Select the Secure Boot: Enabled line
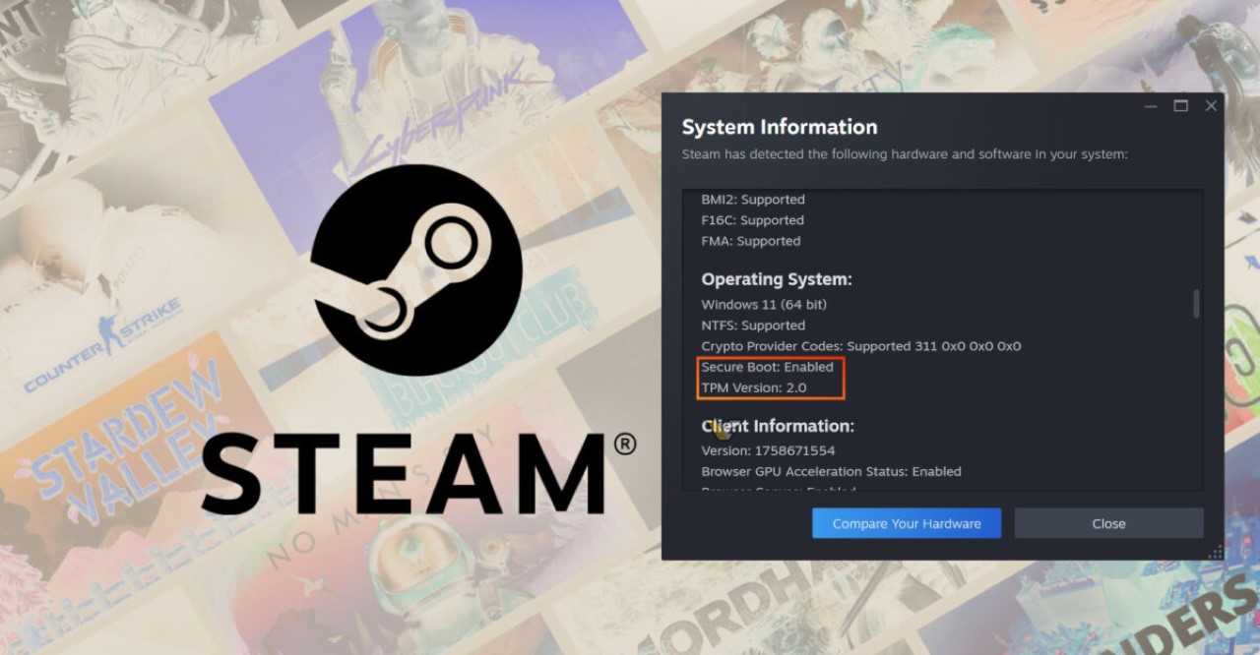1260x655 pixels. click(767, 366)
